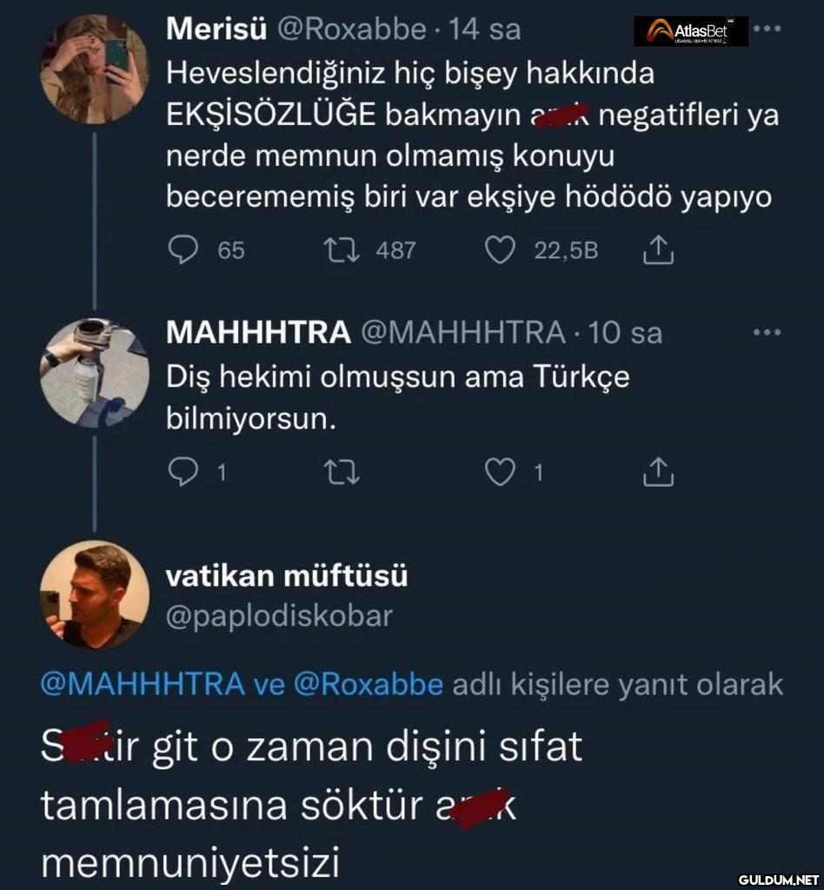Open the MAHHHTRA display name

pos(258,332)
